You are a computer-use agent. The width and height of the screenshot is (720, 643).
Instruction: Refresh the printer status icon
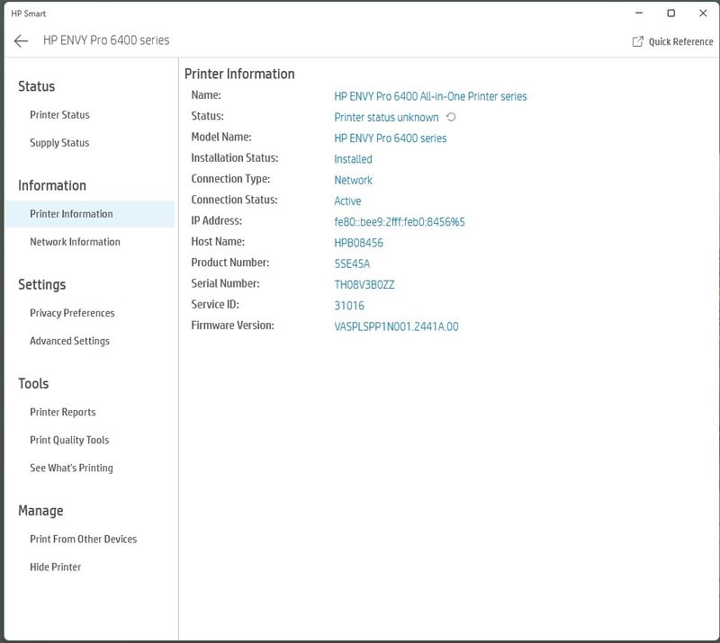[x=452, y=117]
